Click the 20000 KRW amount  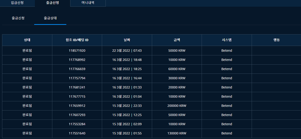click(x=177, y=87)
